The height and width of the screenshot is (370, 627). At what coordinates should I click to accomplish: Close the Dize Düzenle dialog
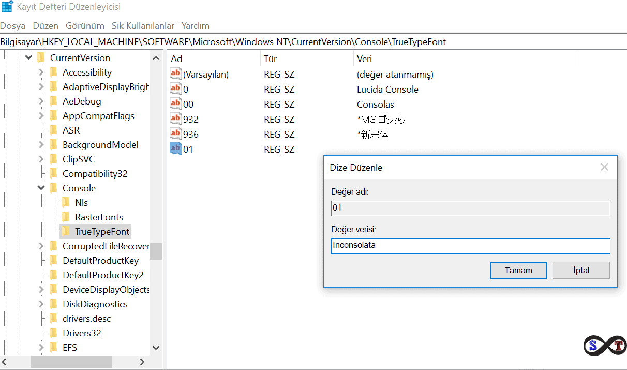click(604, 167)
